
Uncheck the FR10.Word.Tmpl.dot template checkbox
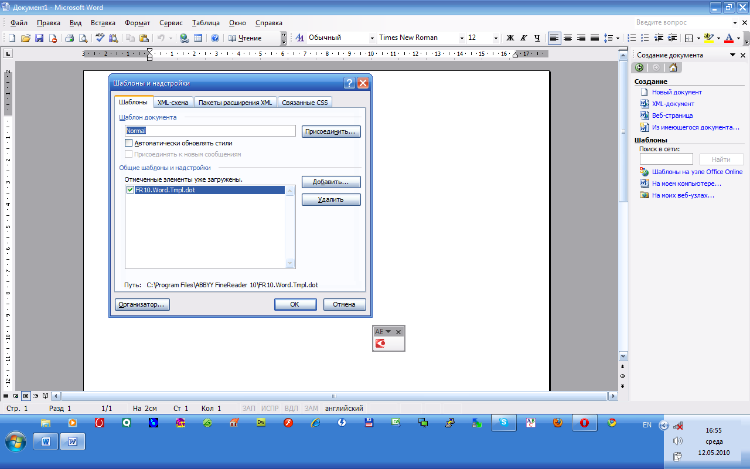click(x=130, y=190)
